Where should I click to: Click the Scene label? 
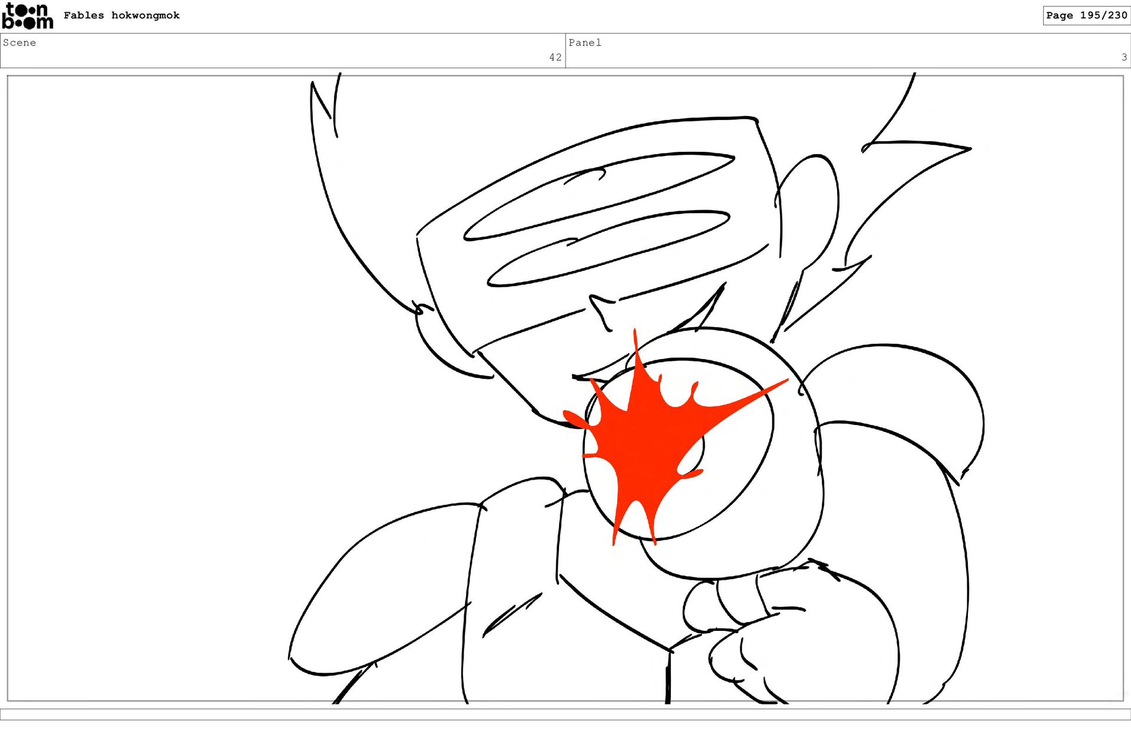(x=19, y=42)
